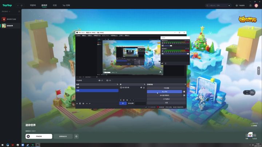Open the OBS Tools menu
The width and height of the screenshot is (262, 147).
[121, 36]
